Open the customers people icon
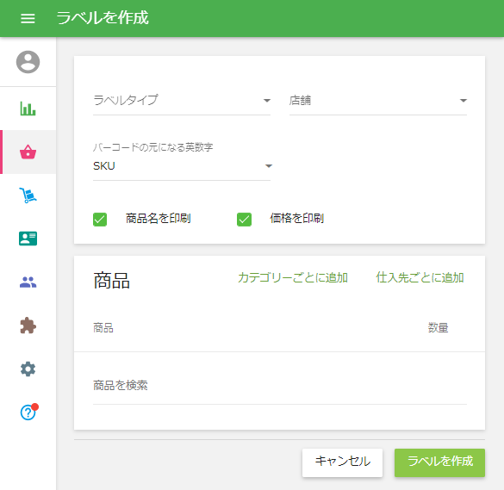504x490 pixels. (x=28, y=282)
